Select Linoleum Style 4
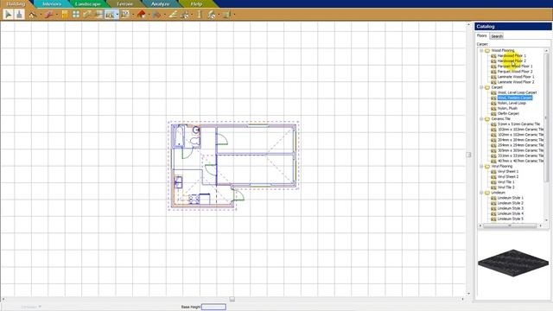The height and width of the screenshot is (311, 553). tap(511, 213)
